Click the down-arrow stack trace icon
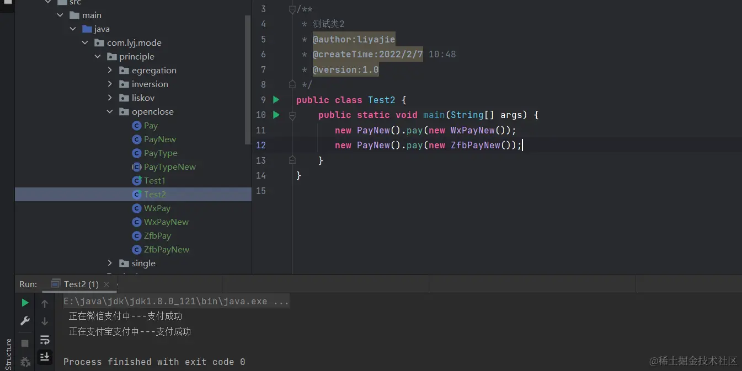This screenshot has width=742, height=371. tap(45, 321)
